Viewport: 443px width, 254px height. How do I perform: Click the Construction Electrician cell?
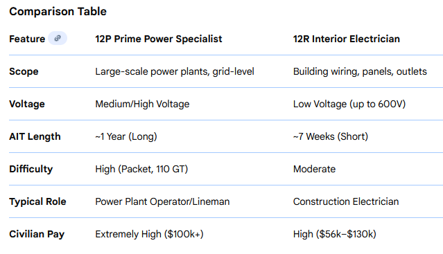(346, 201)
